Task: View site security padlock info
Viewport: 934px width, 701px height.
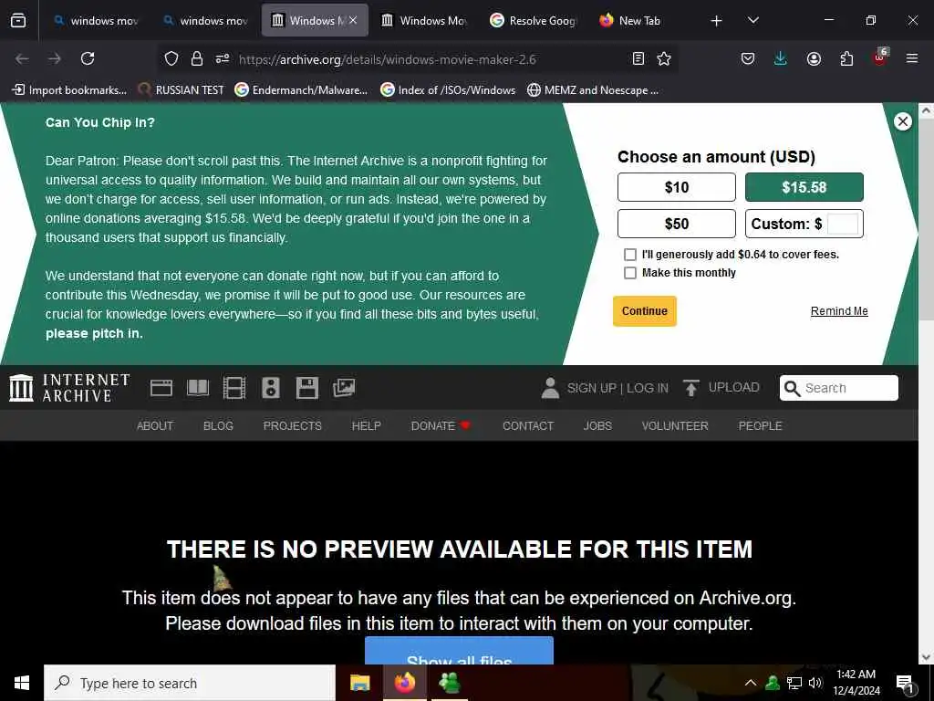Action: 197,58
